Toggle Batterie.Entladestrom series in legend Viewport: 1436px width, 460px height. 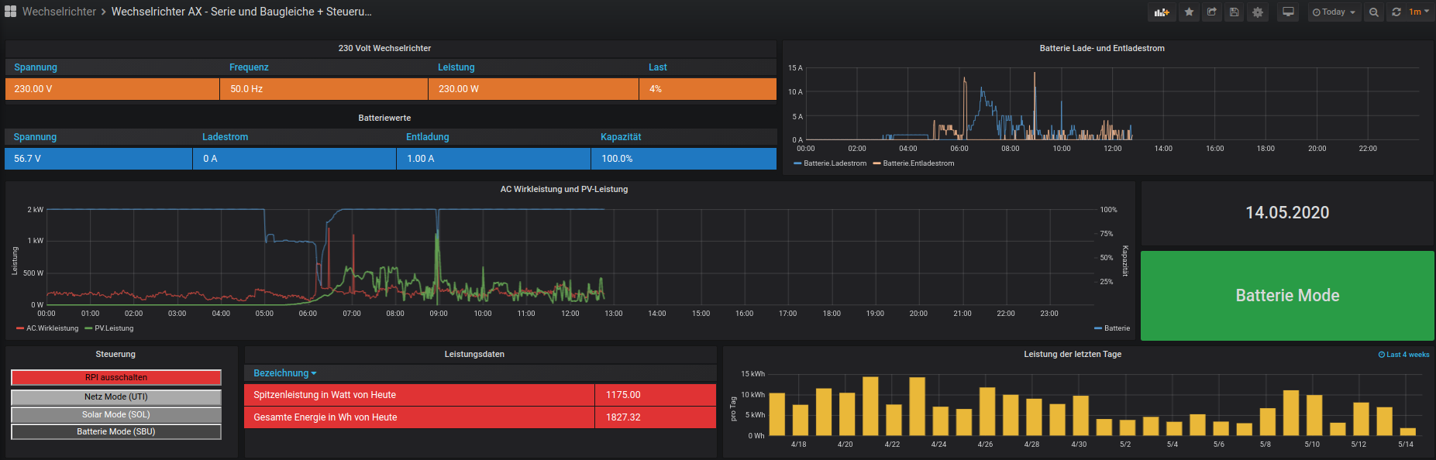pos(918,163)
